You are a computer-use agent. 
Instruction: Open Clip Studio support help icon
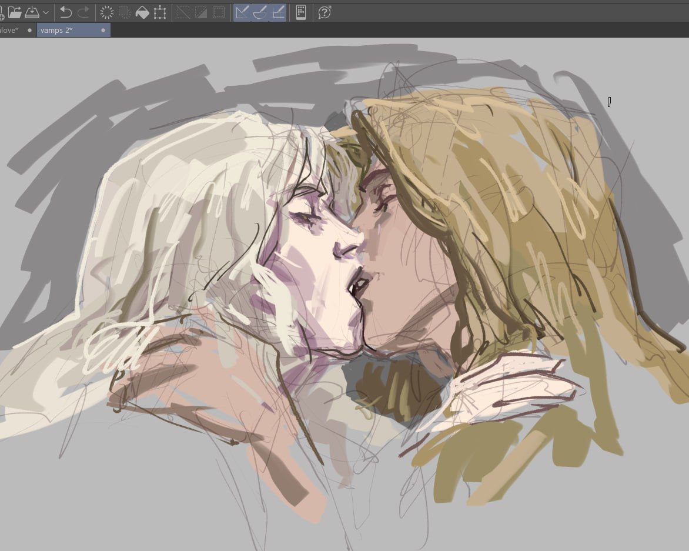point(325,12)
